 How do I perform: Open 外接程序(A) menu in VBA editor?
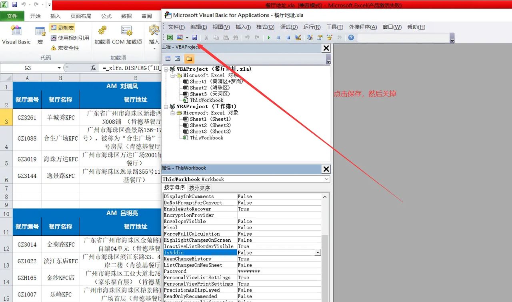click(x=363, y=27)
